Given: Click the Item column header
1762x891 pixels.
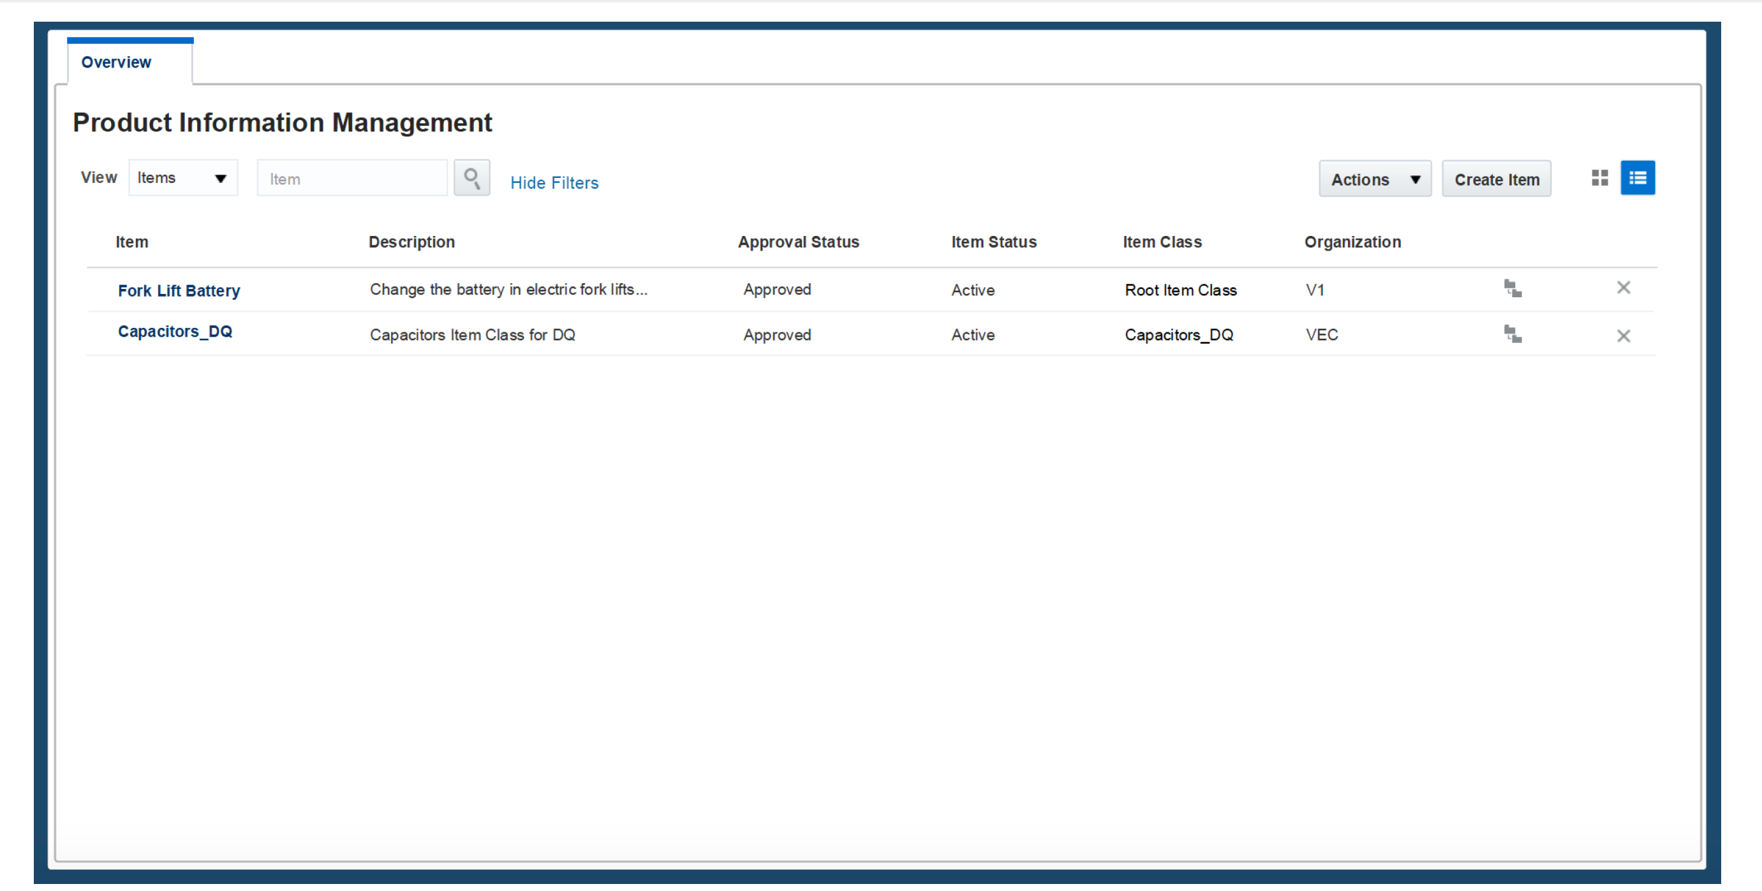Looking at the screenshot, I should click(131, 242).
